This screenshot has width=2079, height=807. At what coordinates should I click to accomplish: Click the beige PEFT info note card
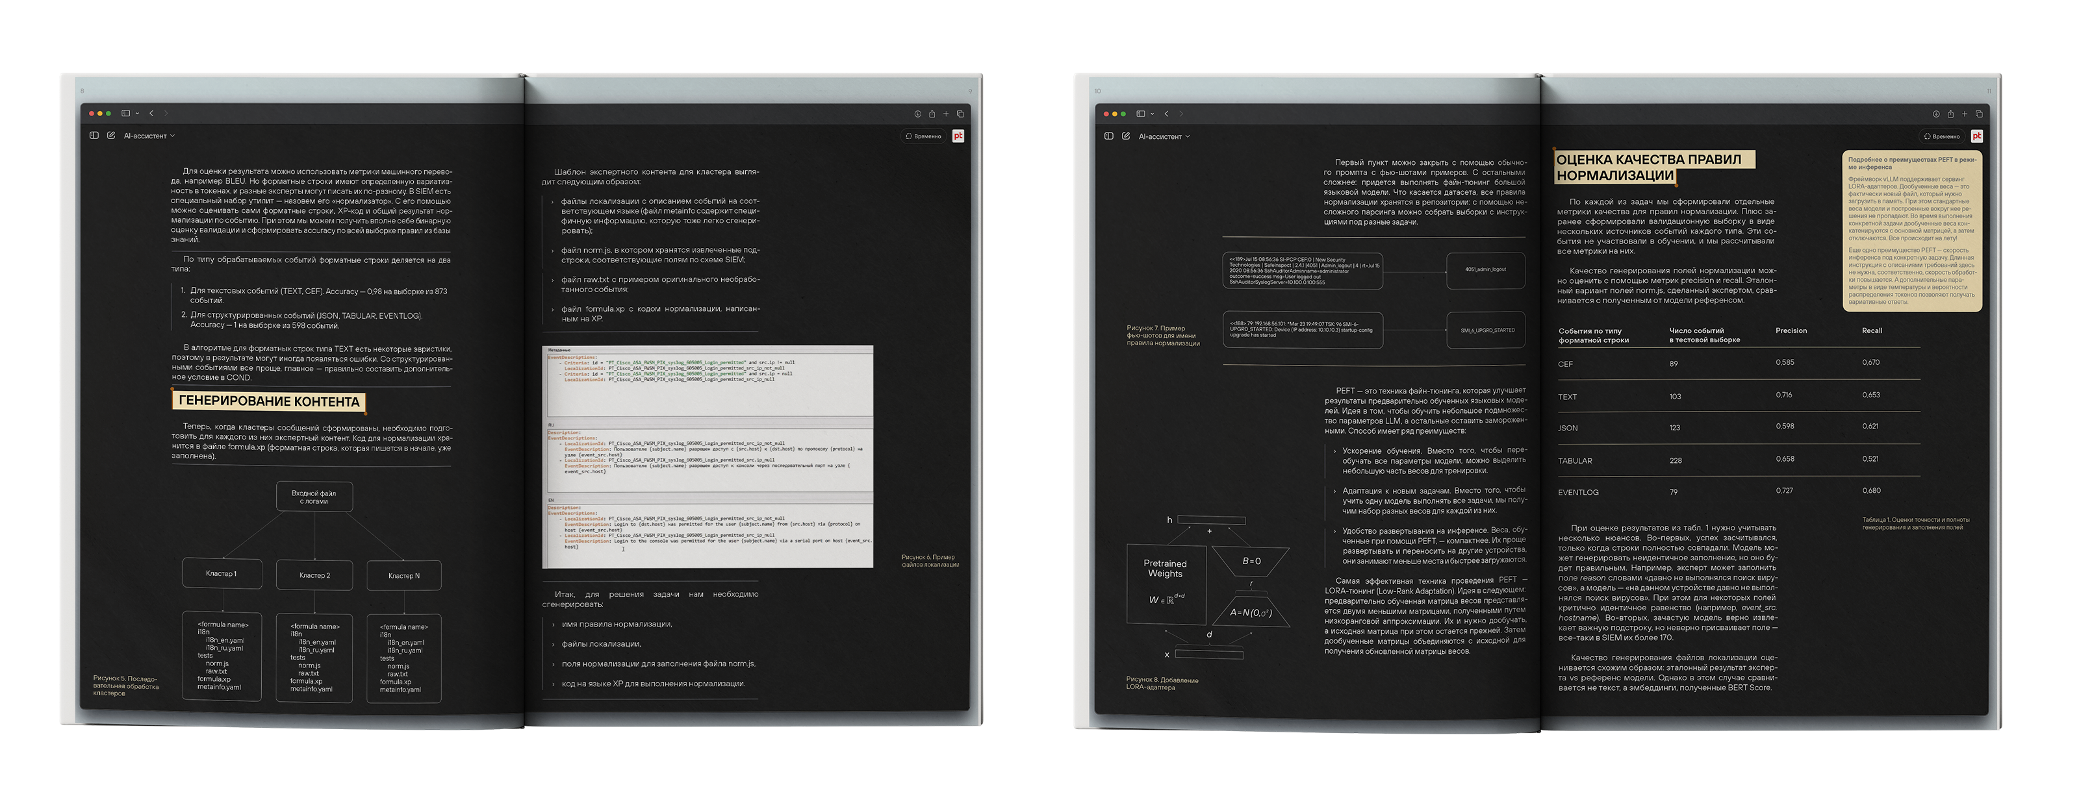pyautogui.click(x=1912, y=230)
